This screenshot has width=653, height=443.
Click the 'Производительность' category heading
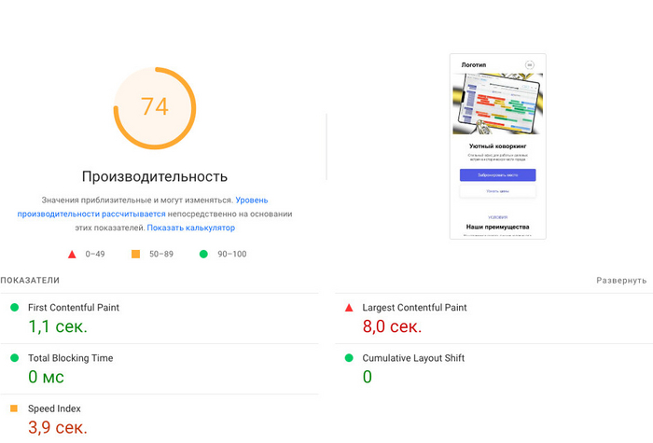(x=154, y=176)
